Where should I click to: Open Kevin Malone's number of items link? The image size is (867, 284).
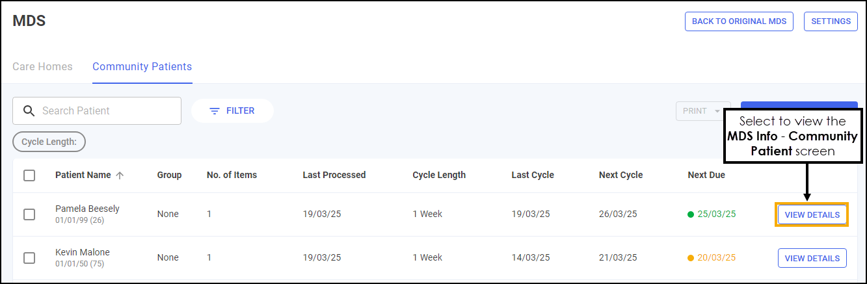pyautogui.click(x=209, y=258)
